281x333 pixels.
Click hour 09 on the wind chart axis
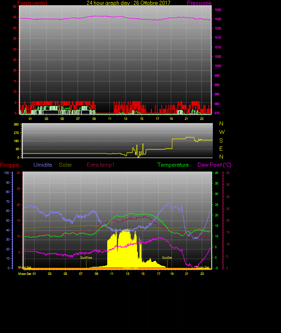94,118
